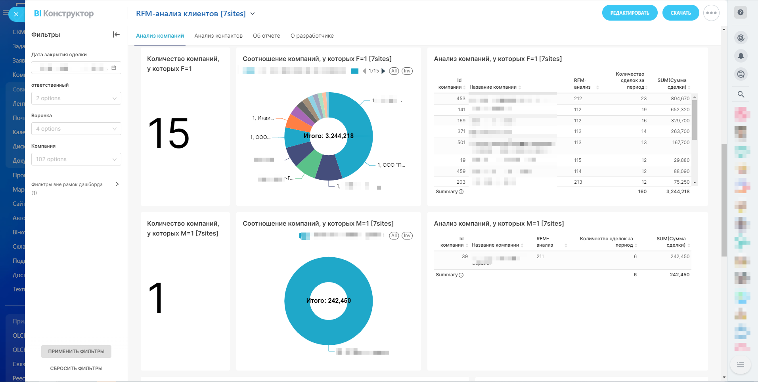The width and height of the screenshot is (758, 382).
Task: Click the search magnifier icon in right sidebar
Action: tap(741, 94)
